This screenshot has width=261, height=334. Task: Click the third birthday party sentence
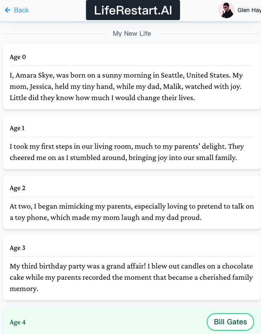click(131, 266)
